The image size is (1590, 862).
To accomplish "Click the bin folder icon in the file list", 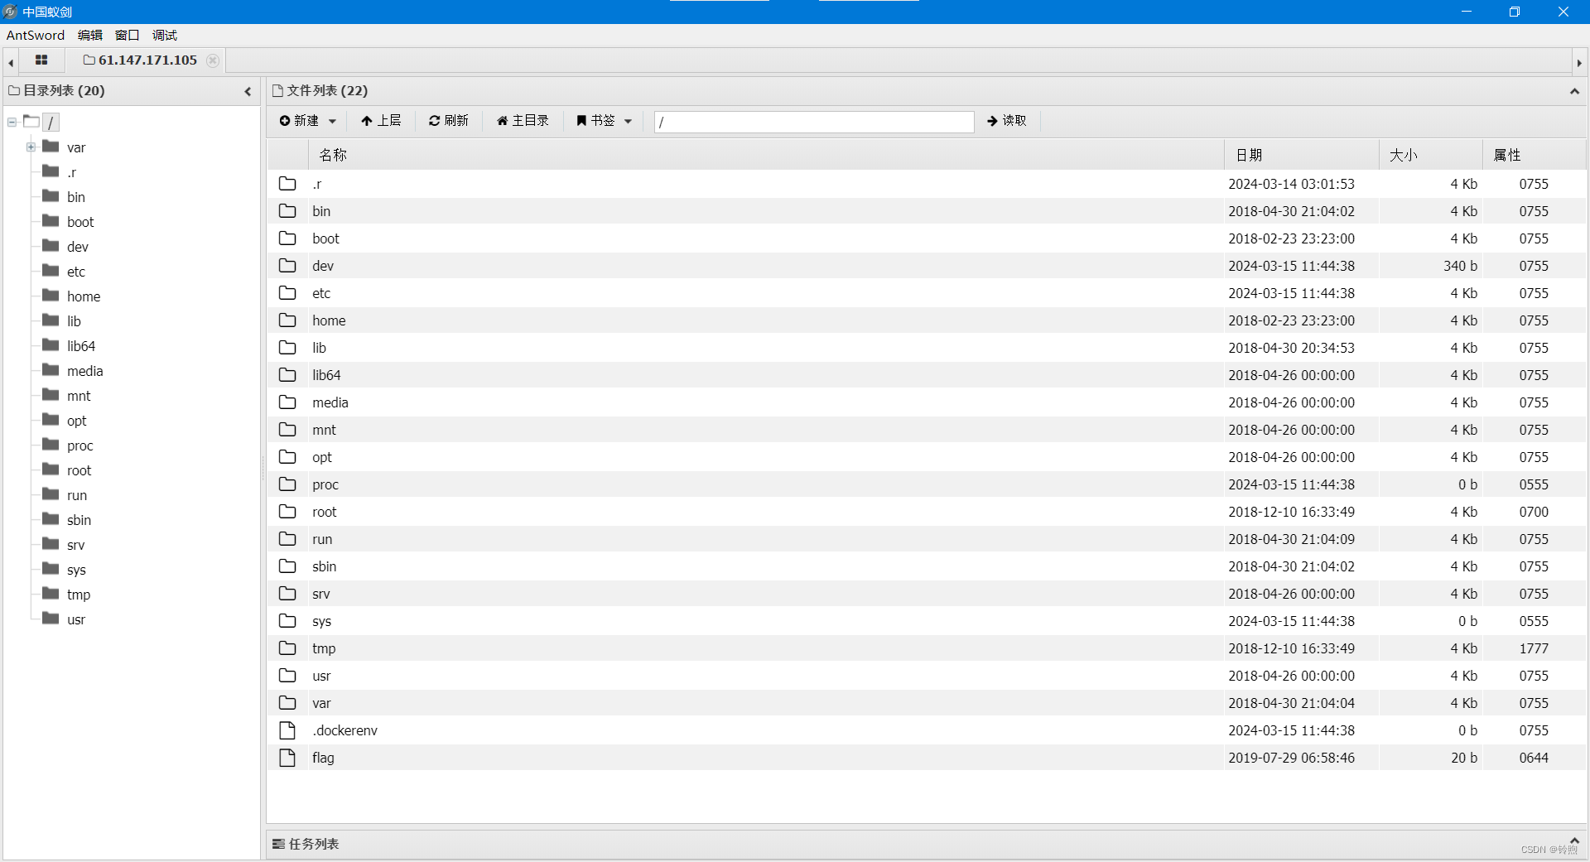I will pyautogui.click(x=287, y=211).
